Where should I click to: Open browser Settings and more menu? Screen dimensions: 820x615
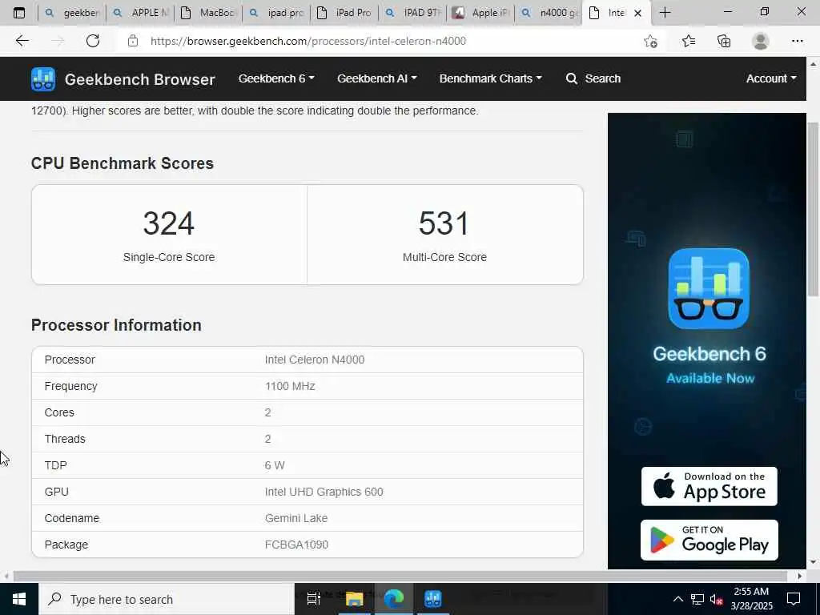point(797,41)
